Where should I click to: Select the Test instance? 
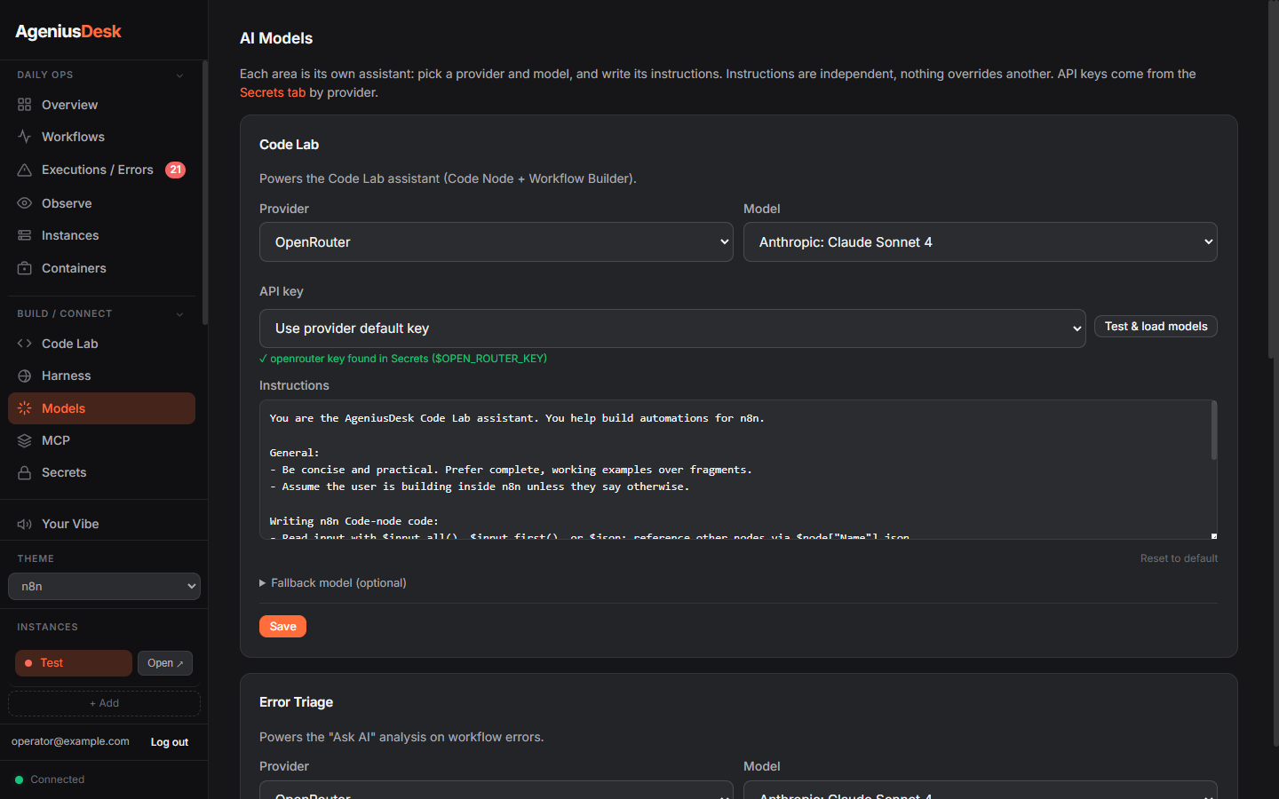point(74,663)
